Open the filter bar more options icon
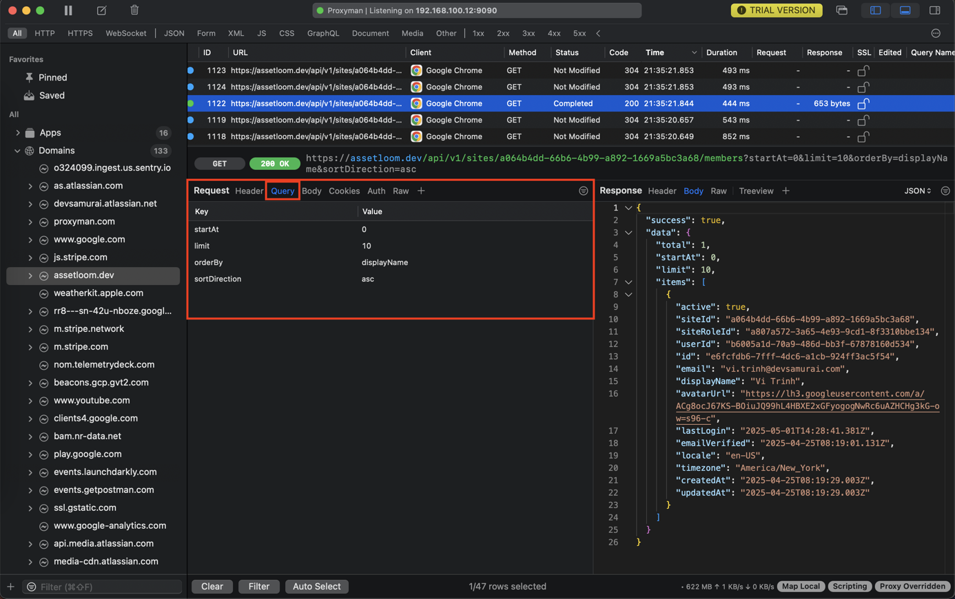The width and height of the screenshot is (955, 599). [936, 33]
